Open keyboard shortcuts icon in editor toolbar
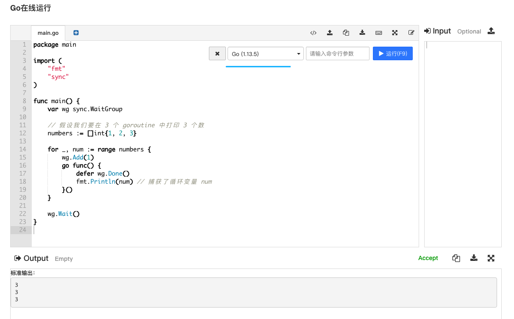 [378, 33]
